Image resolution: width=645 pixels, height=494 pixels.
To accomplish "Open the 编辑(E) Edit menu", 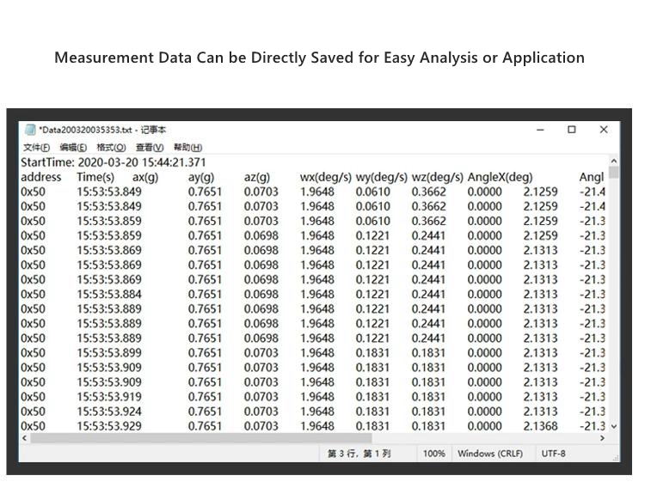I will (73, 147).
